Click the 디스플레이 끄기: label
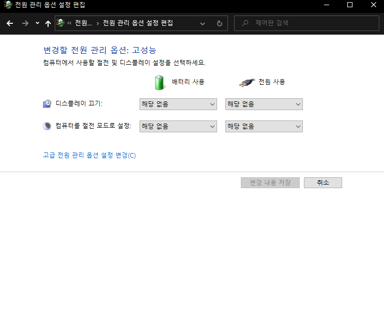The height and width of the screenshot is (321, 384). pyautogui.click(x=79, y=103)
